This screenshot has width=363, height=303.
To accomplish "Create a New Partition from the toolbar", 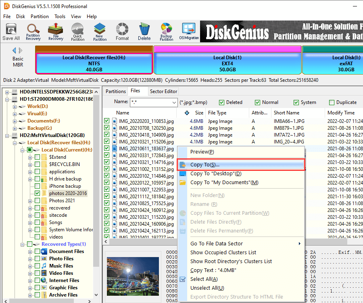I will 100,32.
